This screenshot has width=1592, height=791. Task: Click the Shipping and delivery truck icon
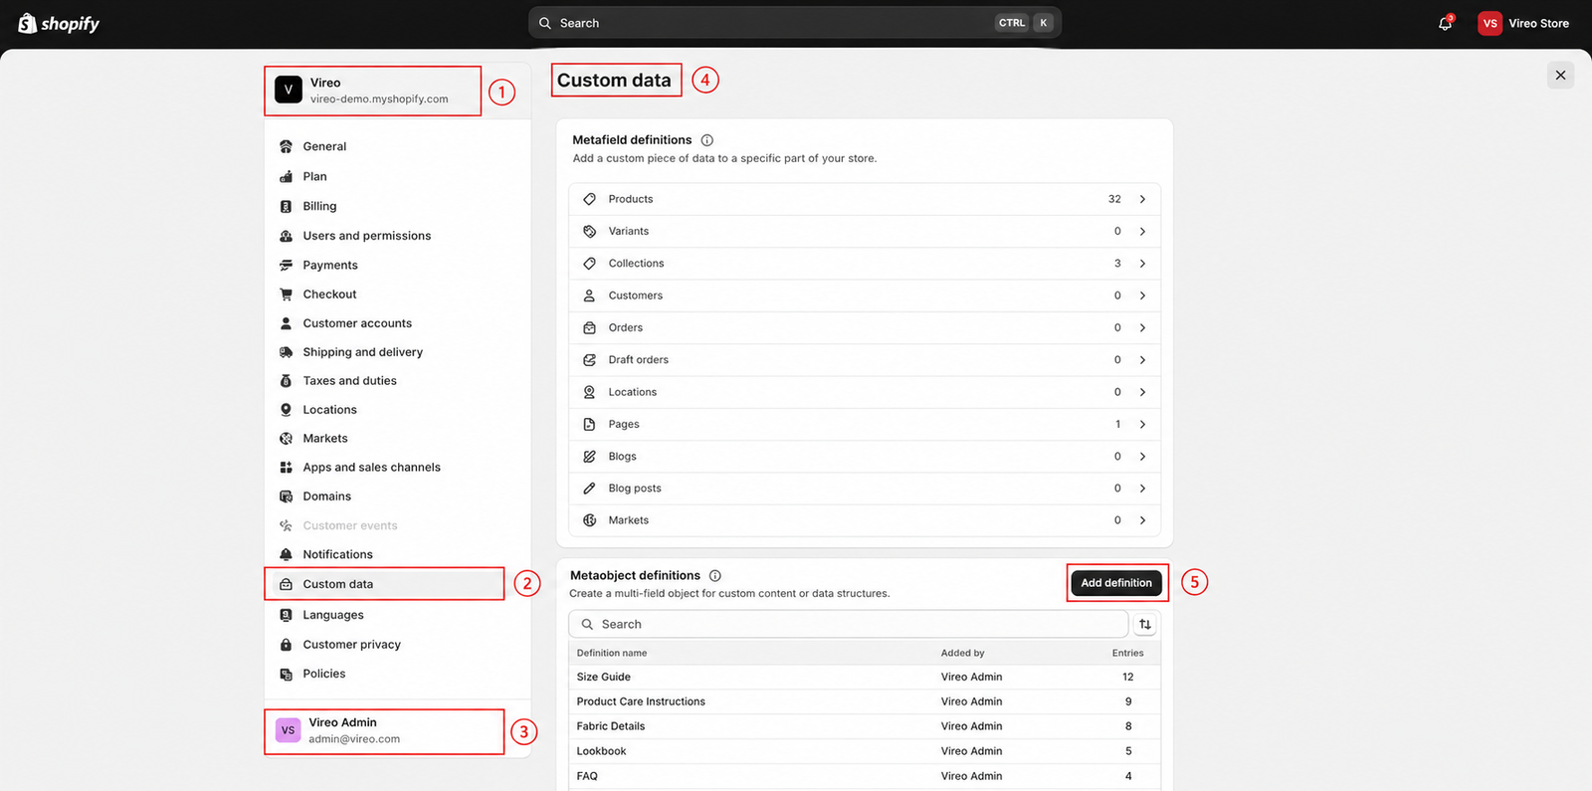(x=287, y=352)
